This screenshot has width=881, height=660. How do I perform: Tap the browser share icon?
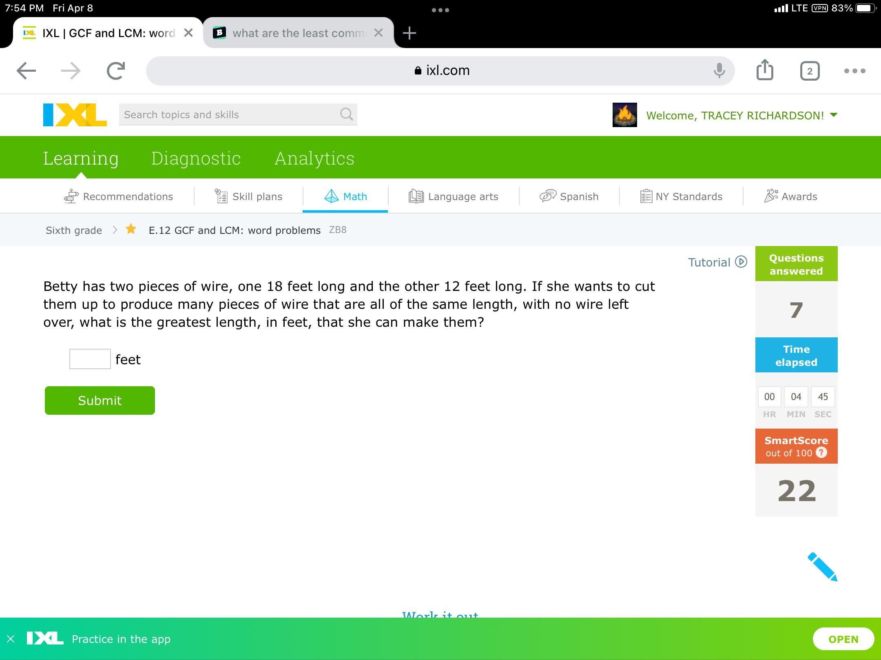[764, 70]
